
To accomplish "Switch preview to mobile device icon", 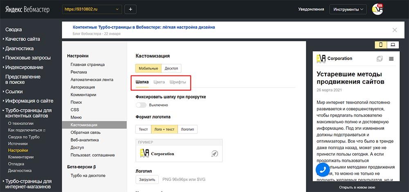I will [381, 45].
